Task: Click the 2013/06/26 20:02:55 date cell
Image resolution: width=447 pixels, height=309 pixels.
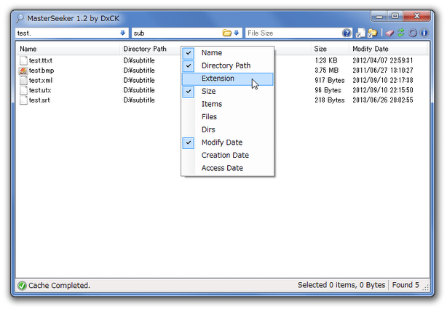Action: click(x=383, y=100)
